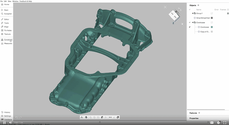The image size is (229, 125).
Task: Click the Objects panel options gear
Action: pos(198,5)
